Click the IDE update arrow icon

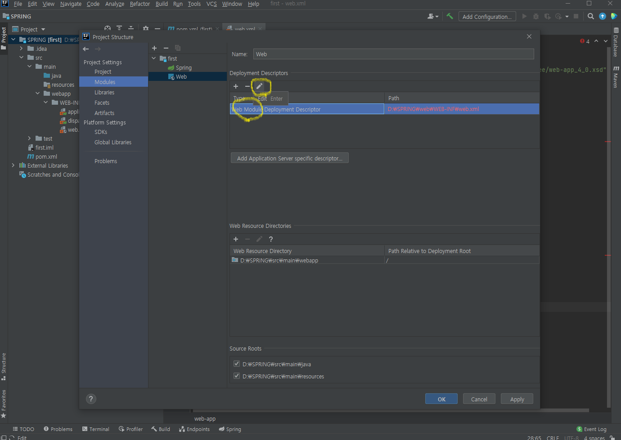[603, 16]
